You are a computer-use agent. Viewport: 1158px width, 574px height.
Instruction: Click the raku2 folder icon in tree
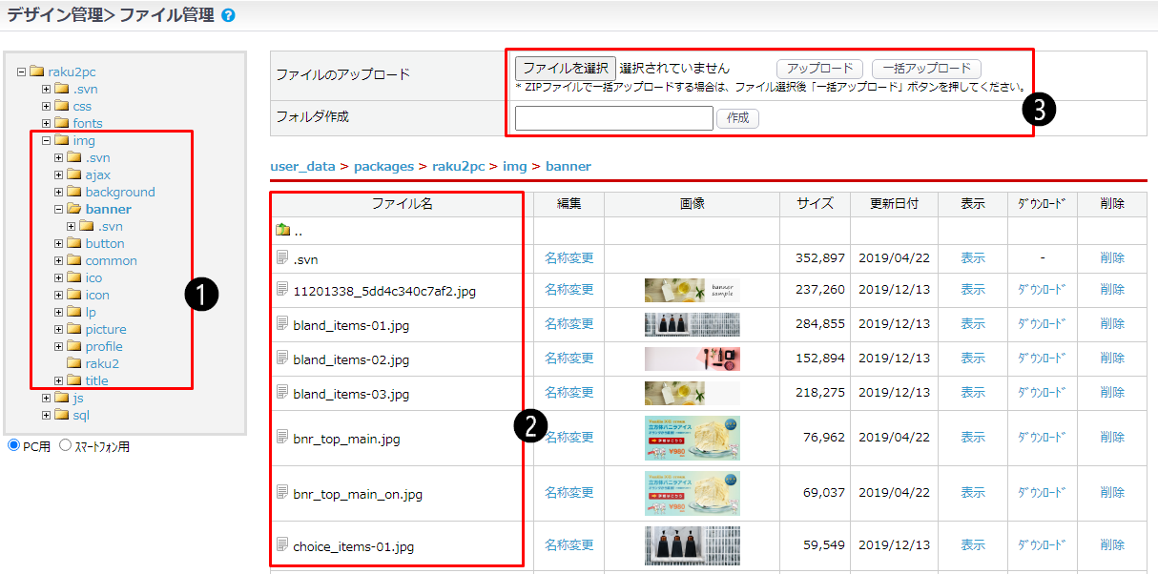[x=74, y=363]
